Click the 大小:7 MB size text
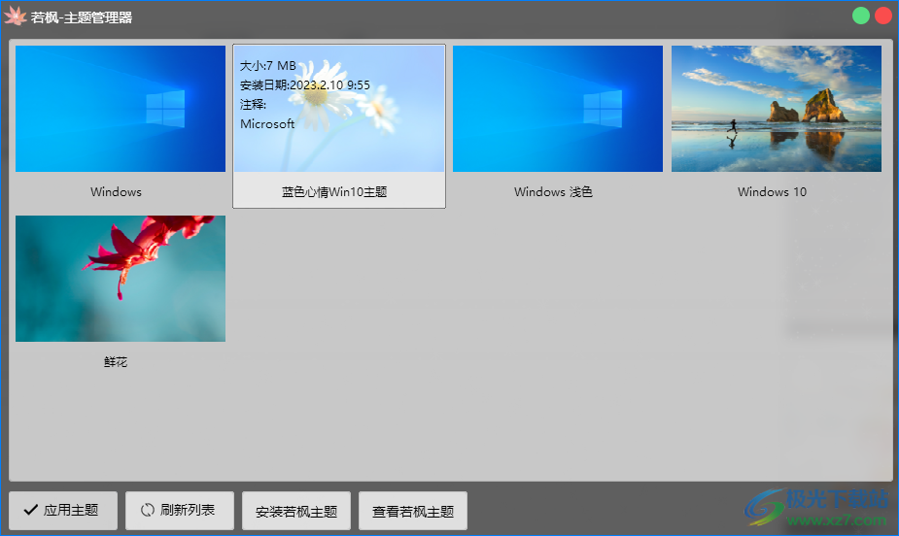 click(x=268, y=66)
